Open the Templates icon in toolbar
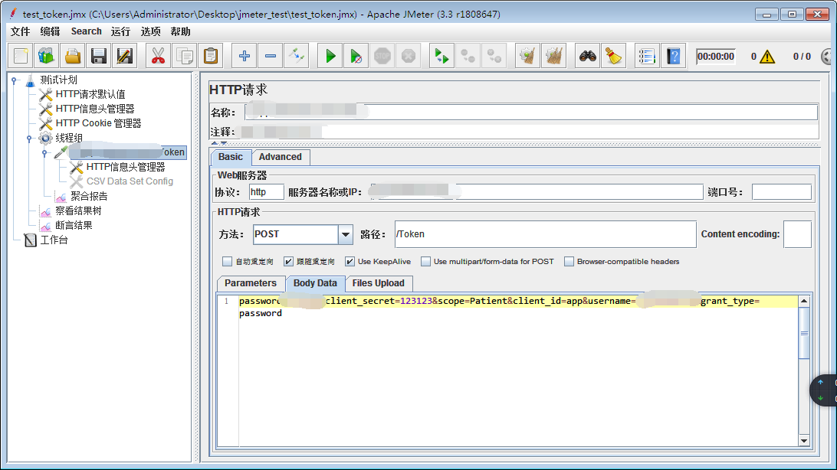This screenshot has width=837, height=470. click(x=47, y=56)
